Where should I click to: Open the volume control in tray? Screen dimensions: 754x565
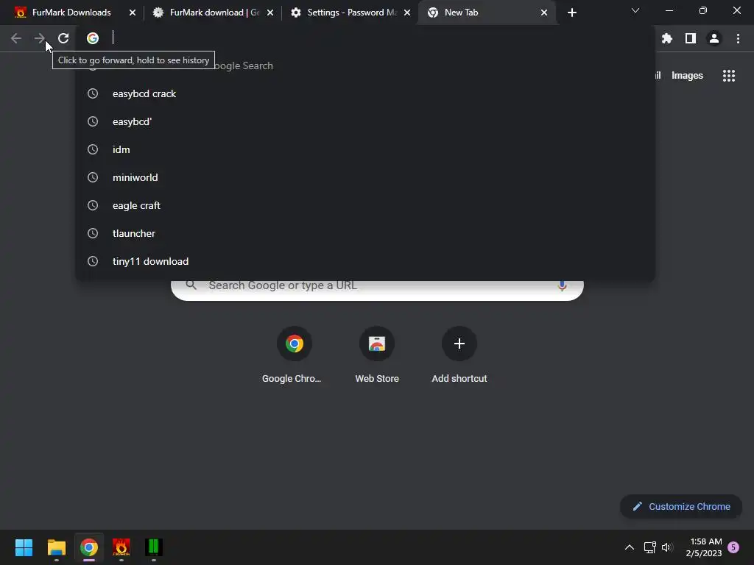(667, 547)
